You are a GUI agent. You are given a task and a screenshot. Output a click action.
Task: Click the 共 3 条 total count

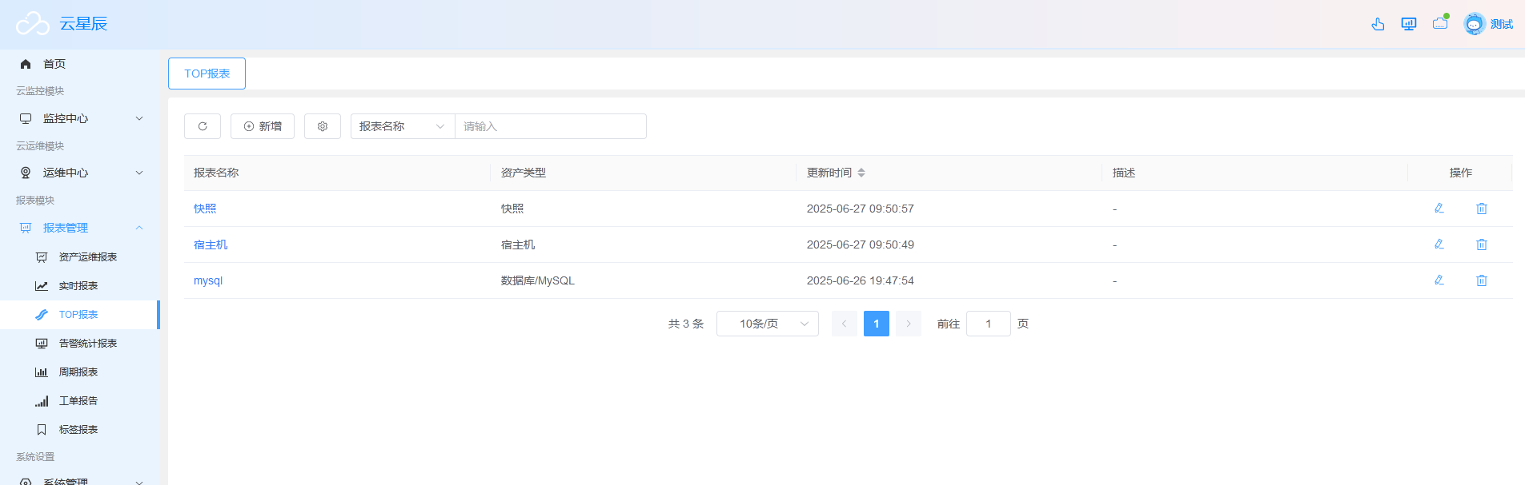point(686,324)
